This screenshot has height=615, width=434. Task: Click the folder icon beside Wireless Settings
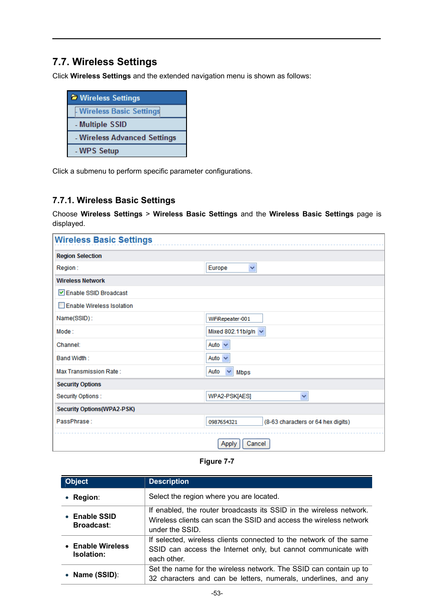point(74,97)
